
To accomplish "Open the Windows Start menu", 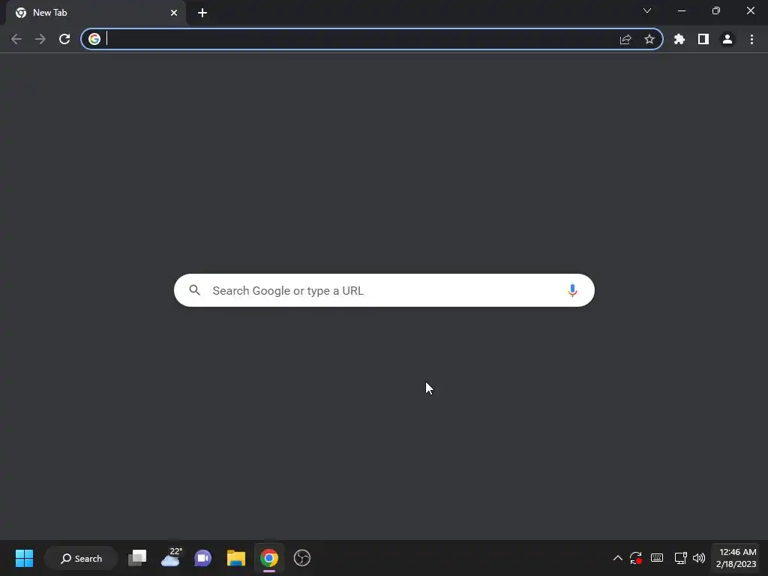I will 24,558.
